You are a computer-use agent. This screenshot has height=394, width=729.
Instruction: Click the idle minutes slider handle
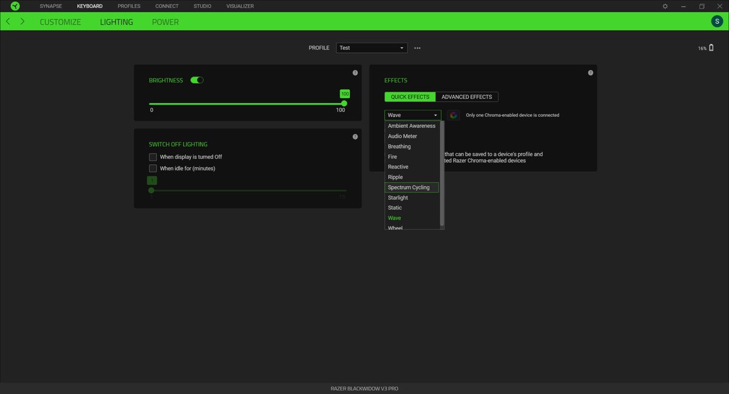[x=151, y=190]
